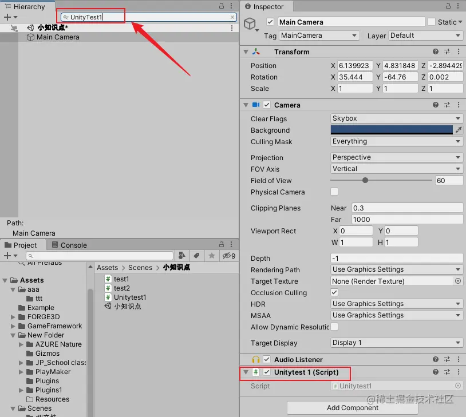Image resolution: width=466 pixels, height=417 pixels.
Task: Pick background color with eyedropper
Action: coord(459,129)
